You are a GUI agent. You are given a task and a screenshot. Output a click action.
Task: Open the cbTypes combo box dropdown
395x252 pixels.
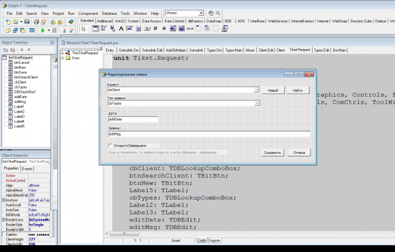(x=257, y=103)
